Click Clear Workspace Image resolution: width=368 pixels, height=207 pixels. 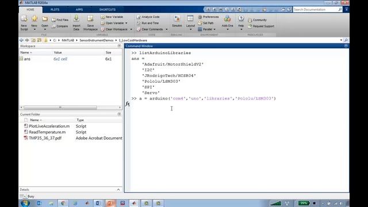point(114,29)
